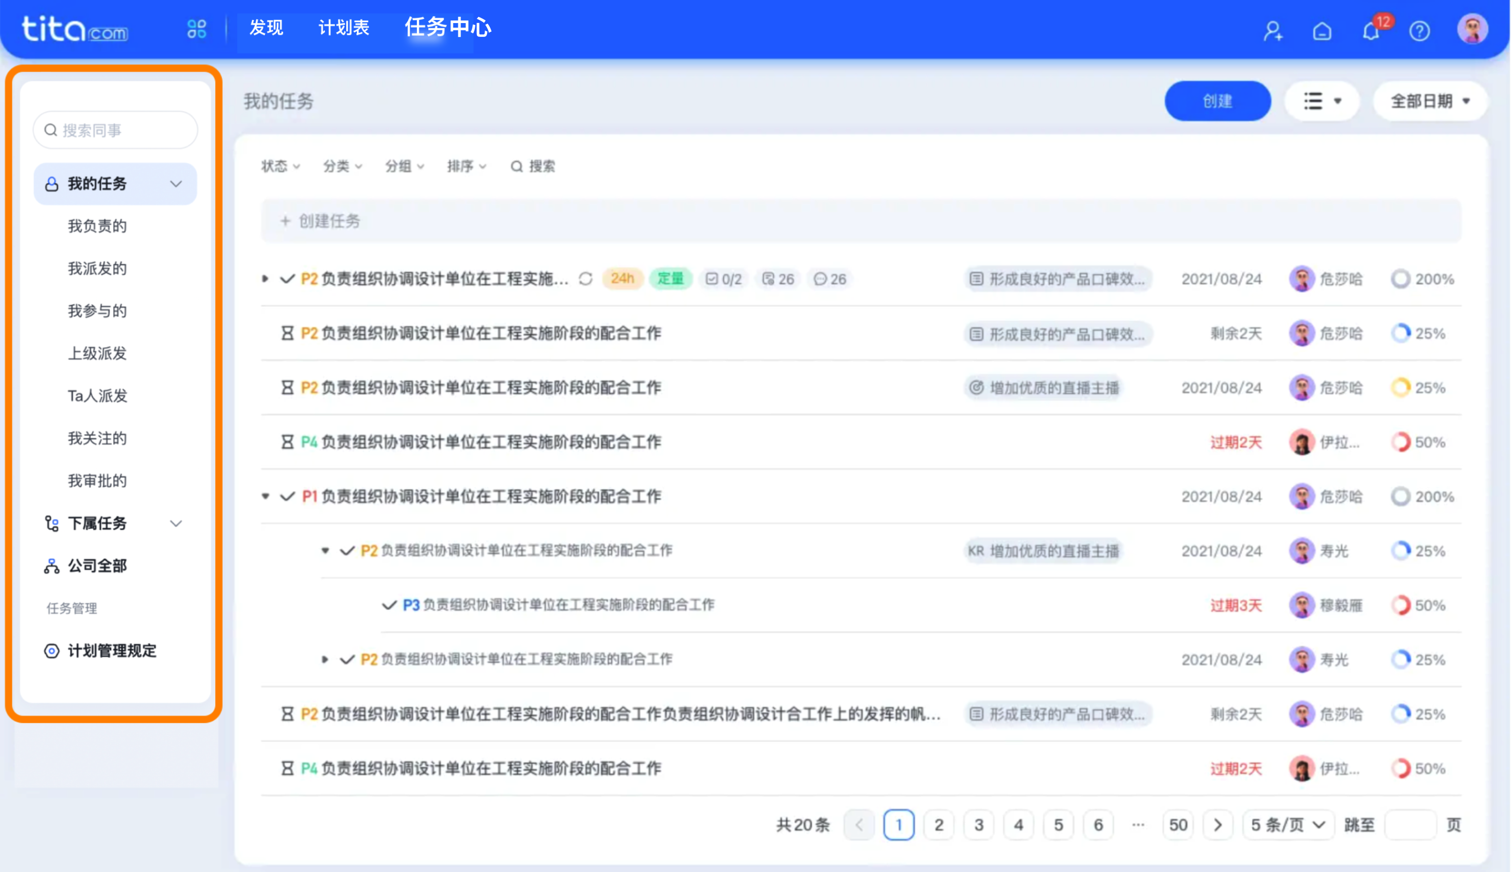
Task: Go to page 2
Action: (x=938, y=826)
